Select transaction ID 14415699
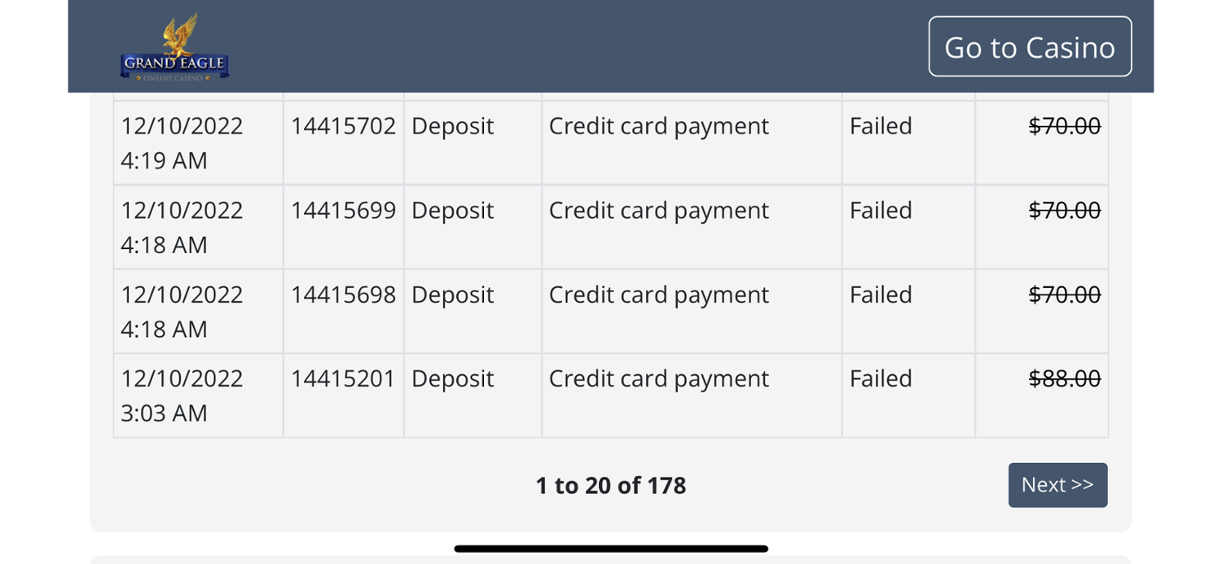The width and height of the screenshot is (1222, 564). [343, 211]
